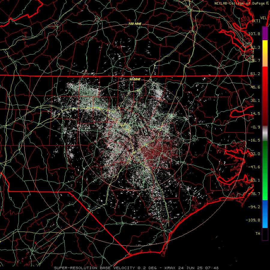Pick the green segment of velocity color bar
Screen dimensions: 270x270
[x=265, y=170]
